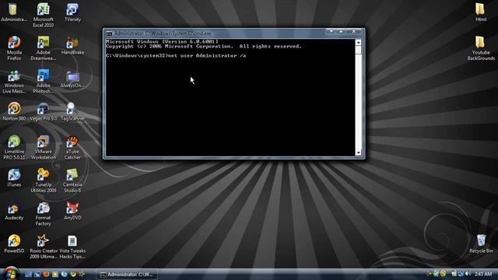Click Switch Between Windows in Quick Launch
Viewport: 498px width, 280px height.
(x=37, y=275)
